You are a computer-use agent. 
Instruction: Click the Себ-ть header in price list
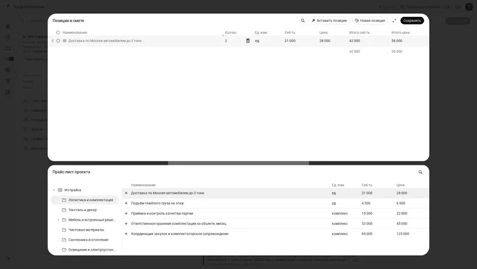tap(367, 185)
